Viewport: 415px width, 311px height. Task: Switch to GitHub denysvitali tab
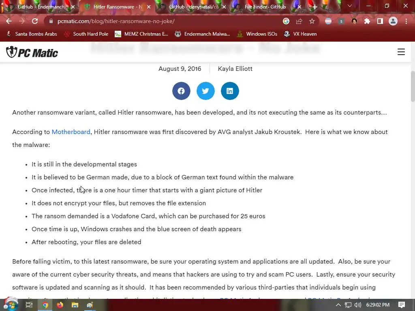[193, 7]
